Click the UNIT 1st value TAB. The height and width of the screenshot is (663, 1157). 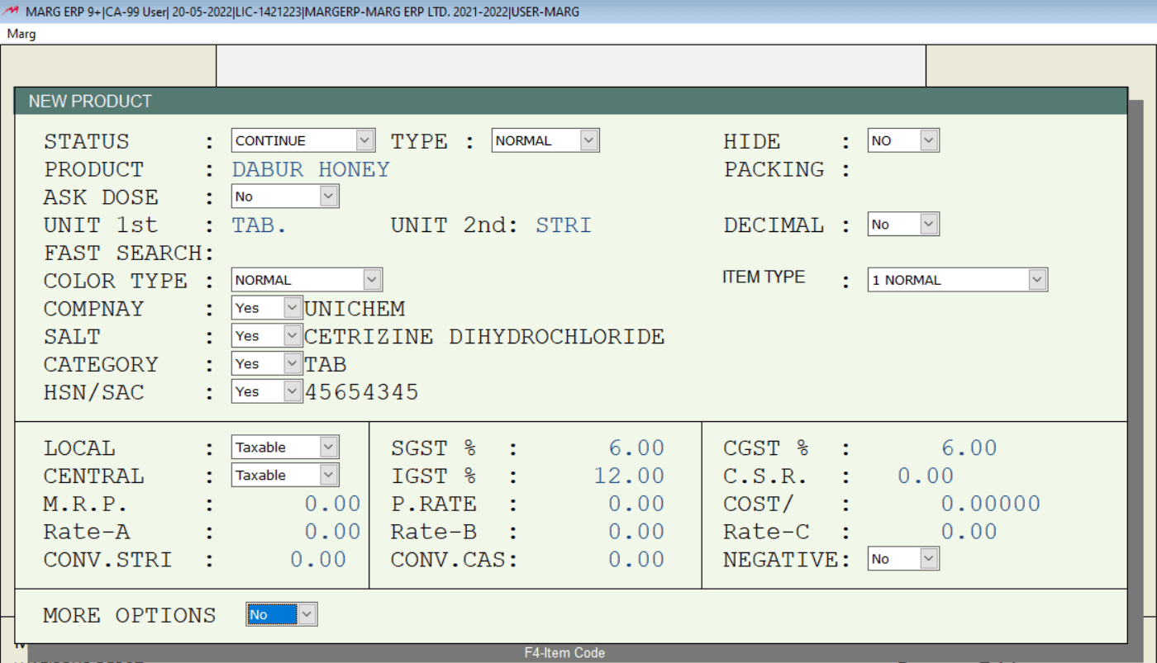pyautogui.click(x=259, y=225)
